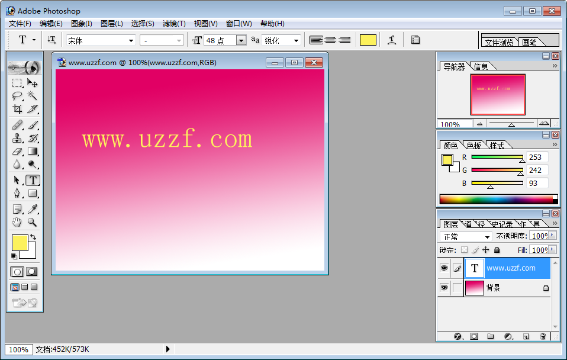Open the 滤镜(T) menu
The width and height of the screenshot is (567, 360).
174,24
